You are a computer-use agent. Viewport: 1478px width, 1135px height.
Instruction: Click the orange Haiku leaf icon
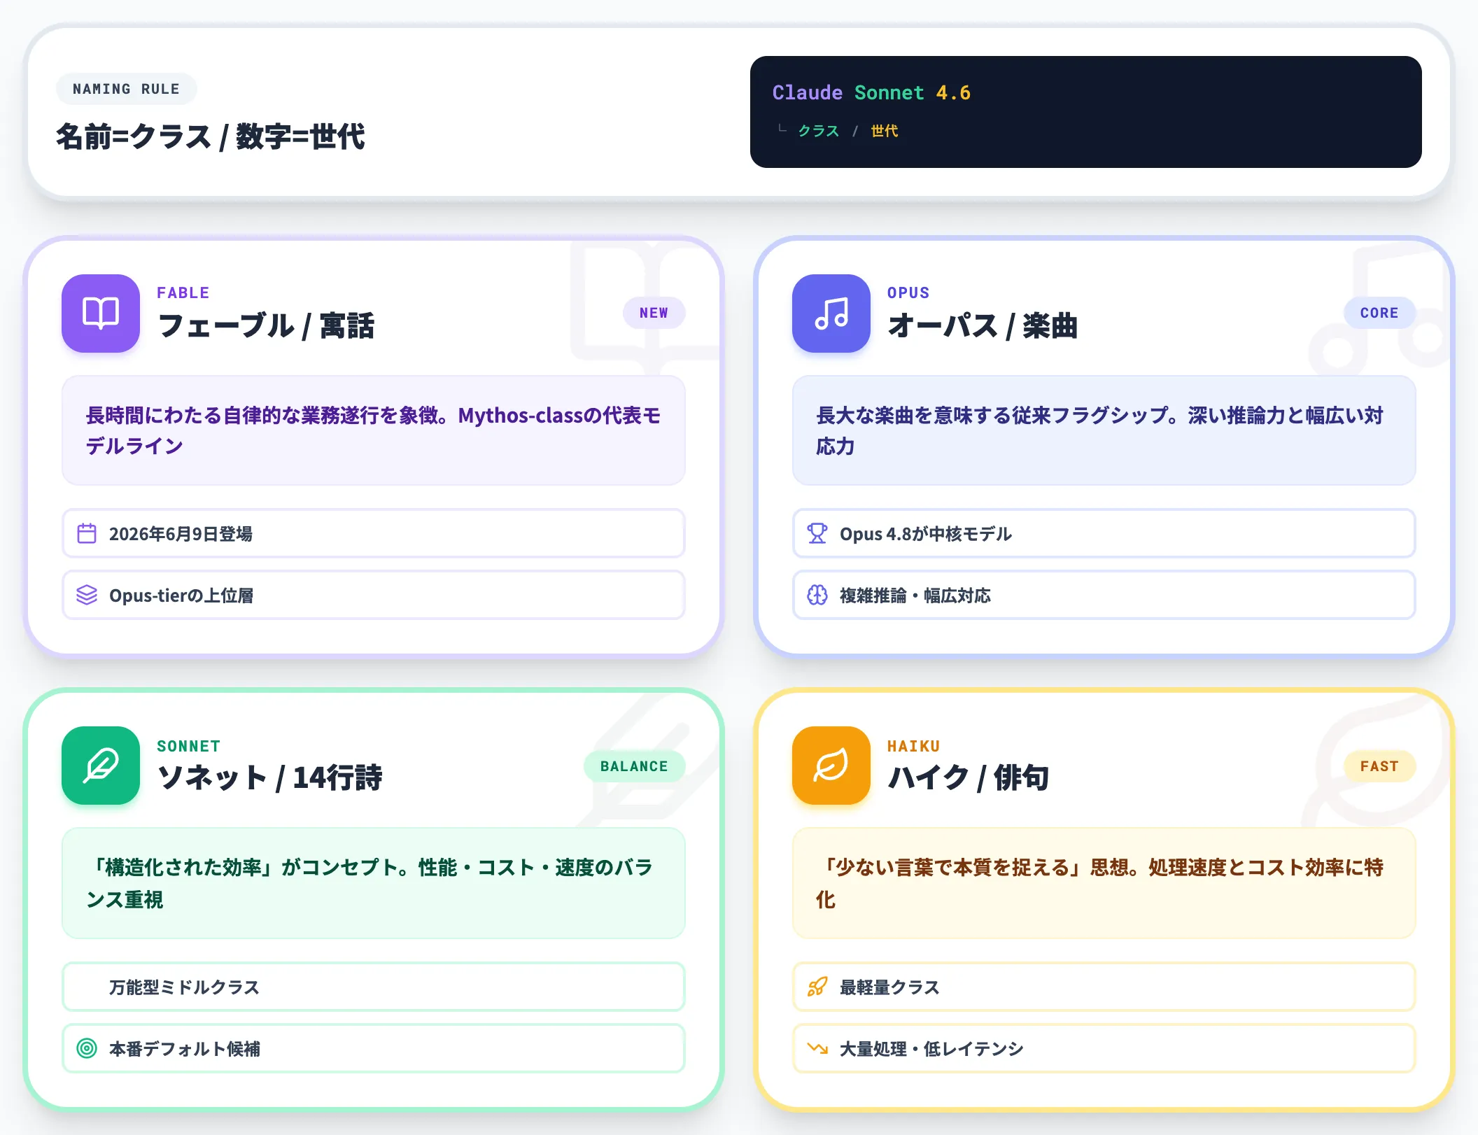[831, 765]
